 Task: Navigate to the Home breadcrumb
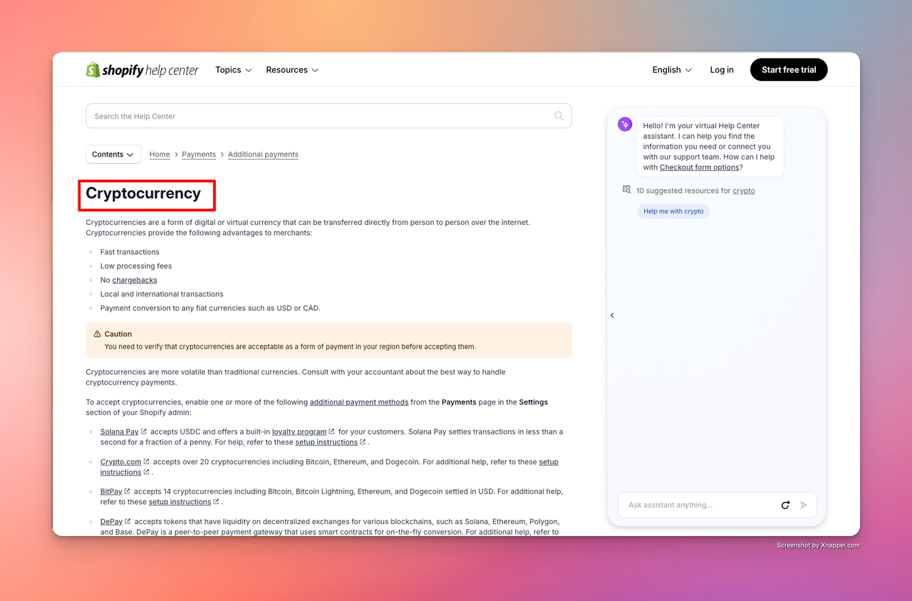[x=160, y=155]
